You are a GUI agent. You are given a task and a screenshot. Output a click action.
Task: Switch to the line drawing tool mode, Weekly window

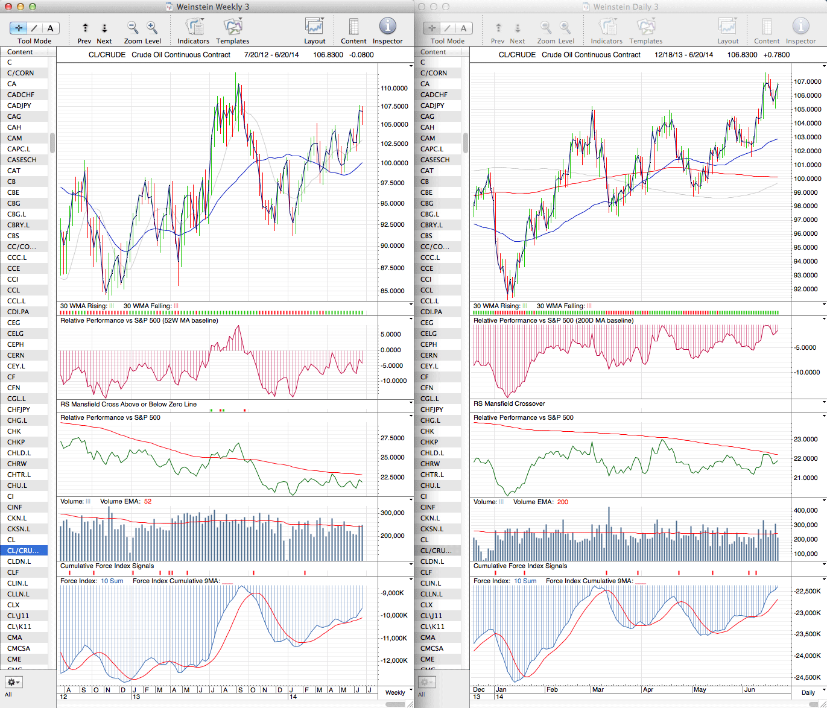pyautogui.click(x=34, y=28)
